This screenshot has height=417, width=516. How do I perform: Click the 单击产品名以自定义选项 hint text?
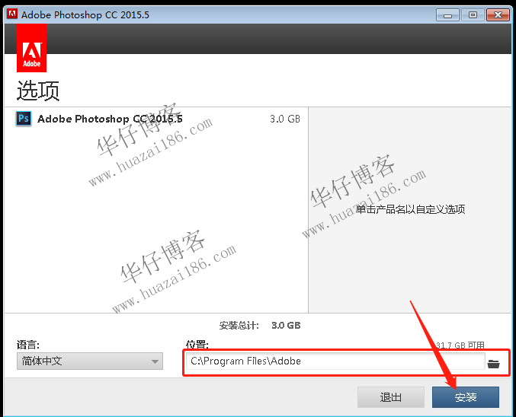(x=410, y=209)
